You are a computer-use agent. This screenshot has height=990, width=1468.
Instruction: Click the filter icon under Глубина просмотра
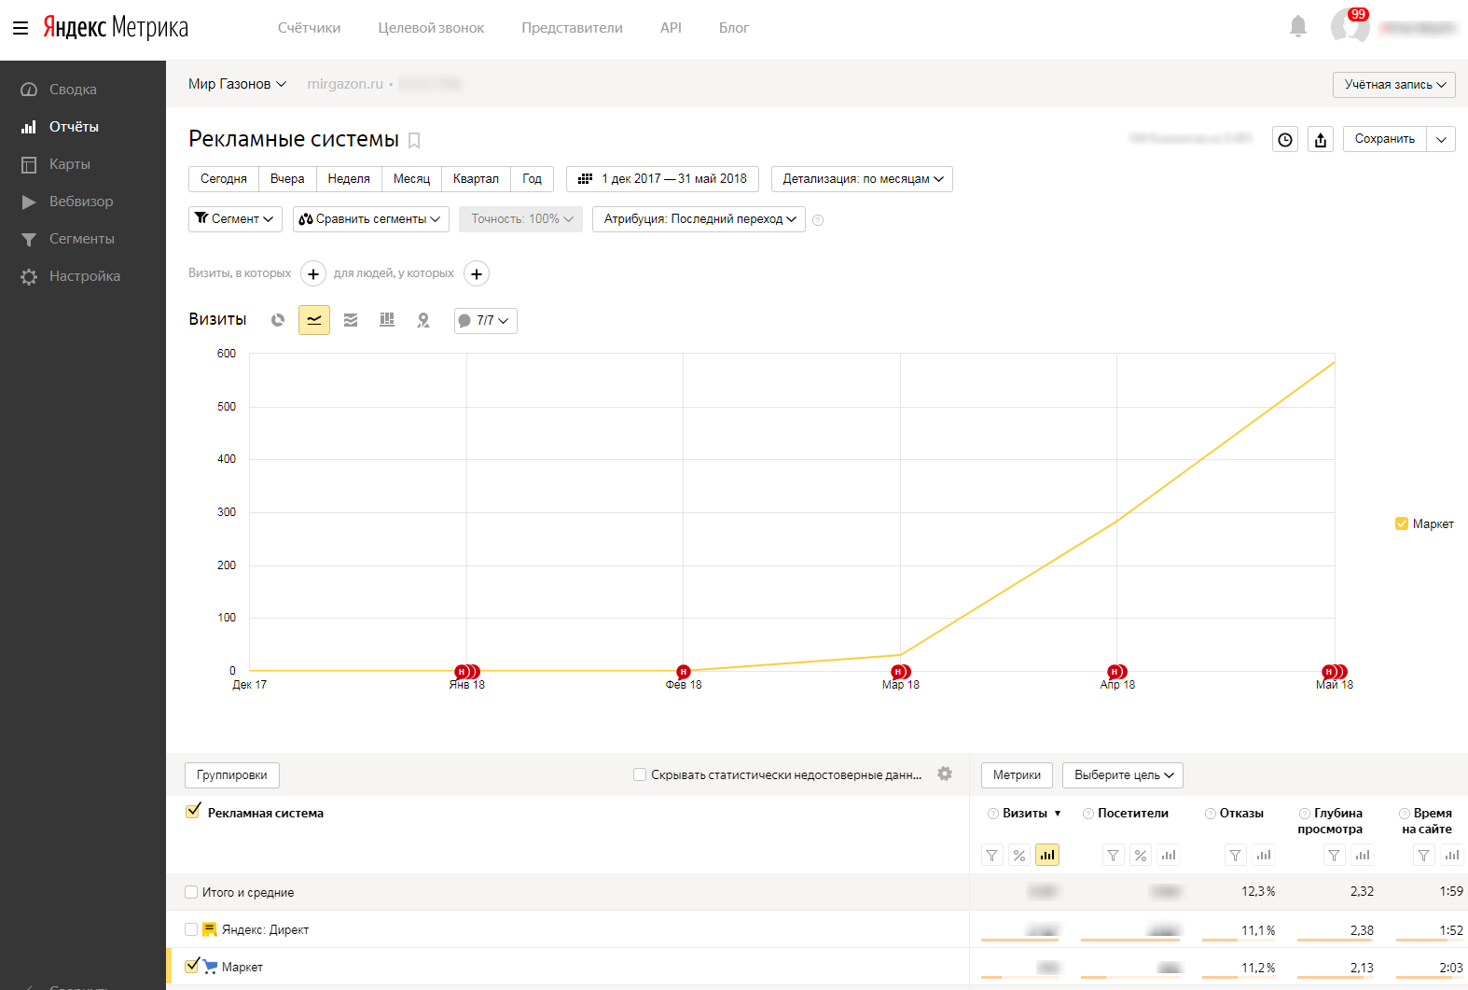click(1335, 855)
